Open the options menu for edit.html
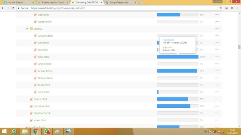The width and height of the screenshot is (241, 135). tap(217, 43)
